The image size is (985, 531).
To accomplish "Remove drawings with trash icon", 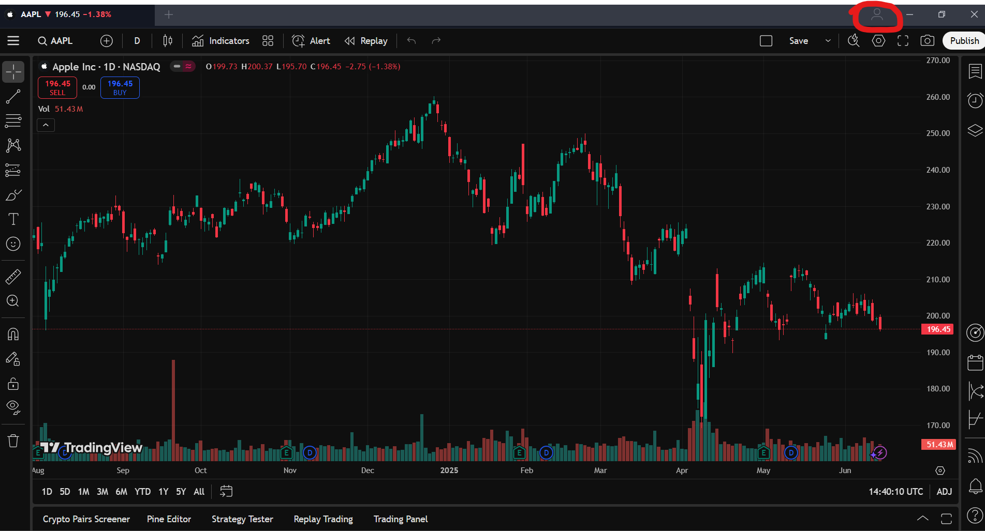I will (13, 441).
